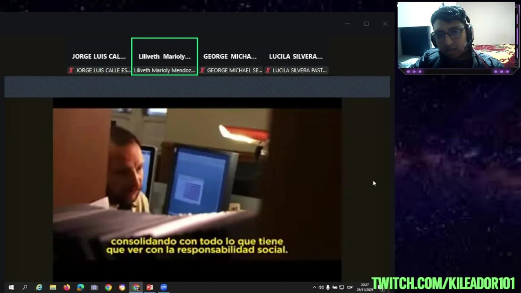Select LUCILA SILVERA... participant tile
The width and height of the screenshot is (521, 293).
[296, 56]
